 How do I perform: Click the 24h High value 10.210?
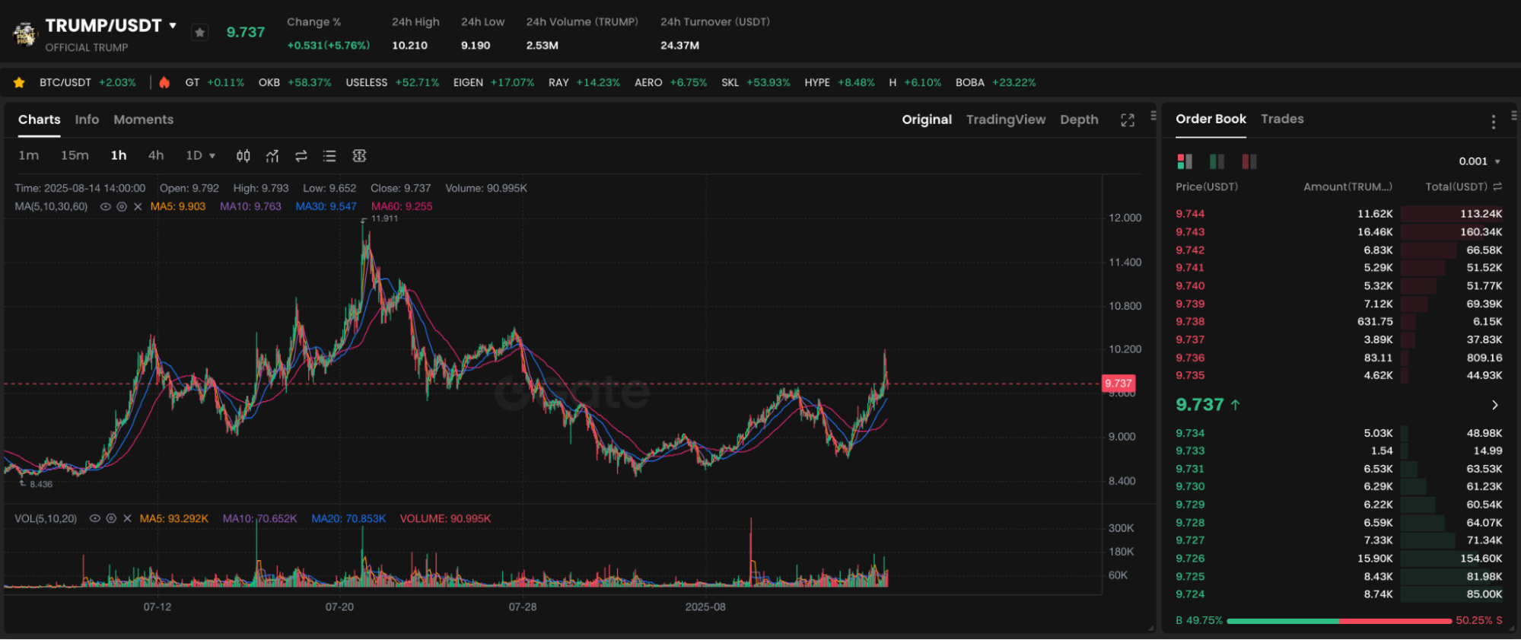coord(409,46)
